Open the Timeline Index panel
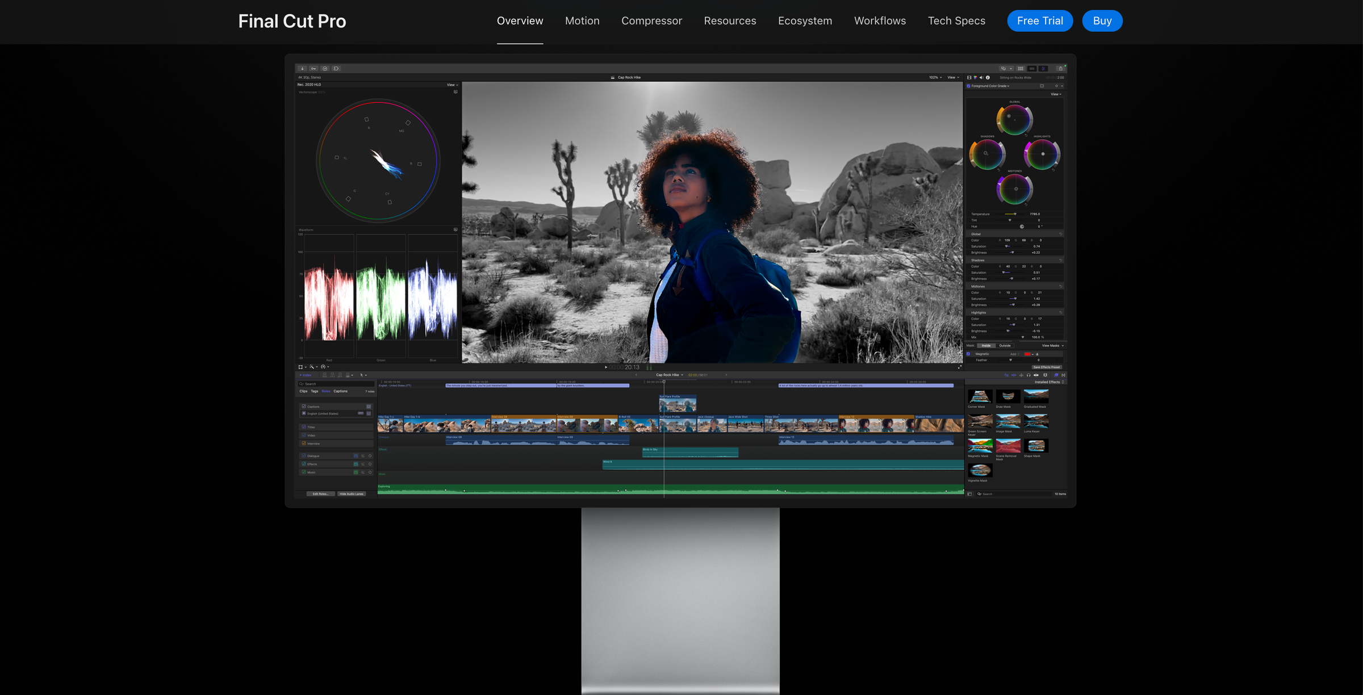 306,375
